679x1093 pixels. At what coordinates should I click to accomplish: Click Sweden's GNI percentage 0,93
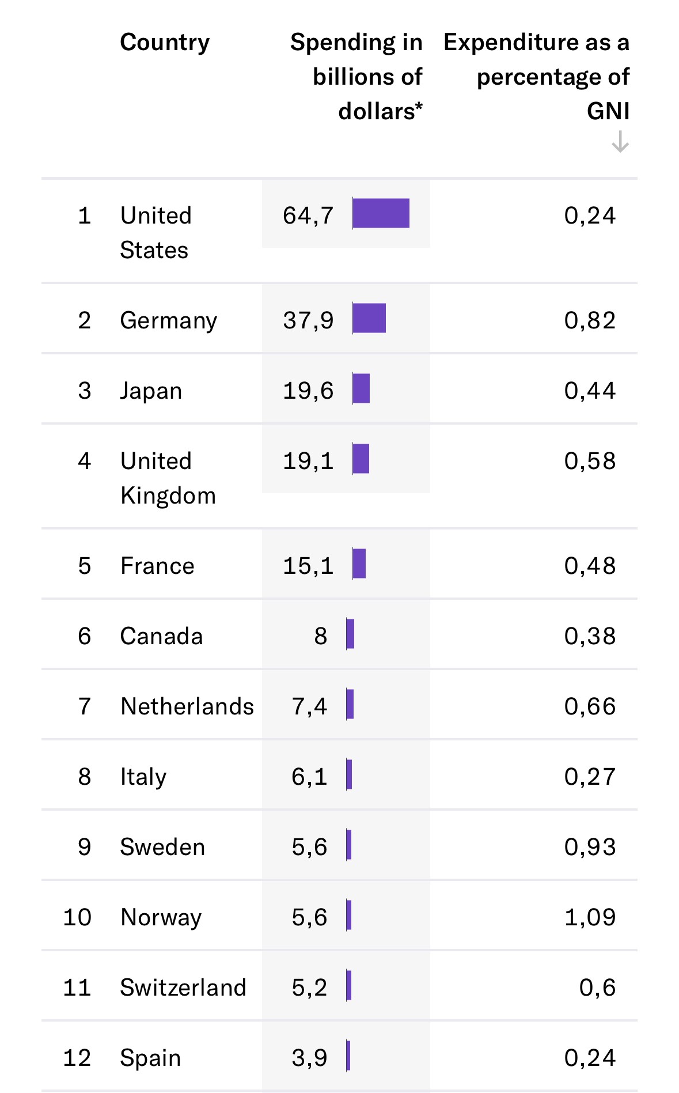point(590,847)
